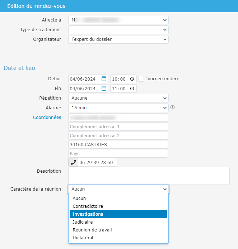Click the Coordonnées link
This screenshot has width=238, height=249.
coord(47,118)
